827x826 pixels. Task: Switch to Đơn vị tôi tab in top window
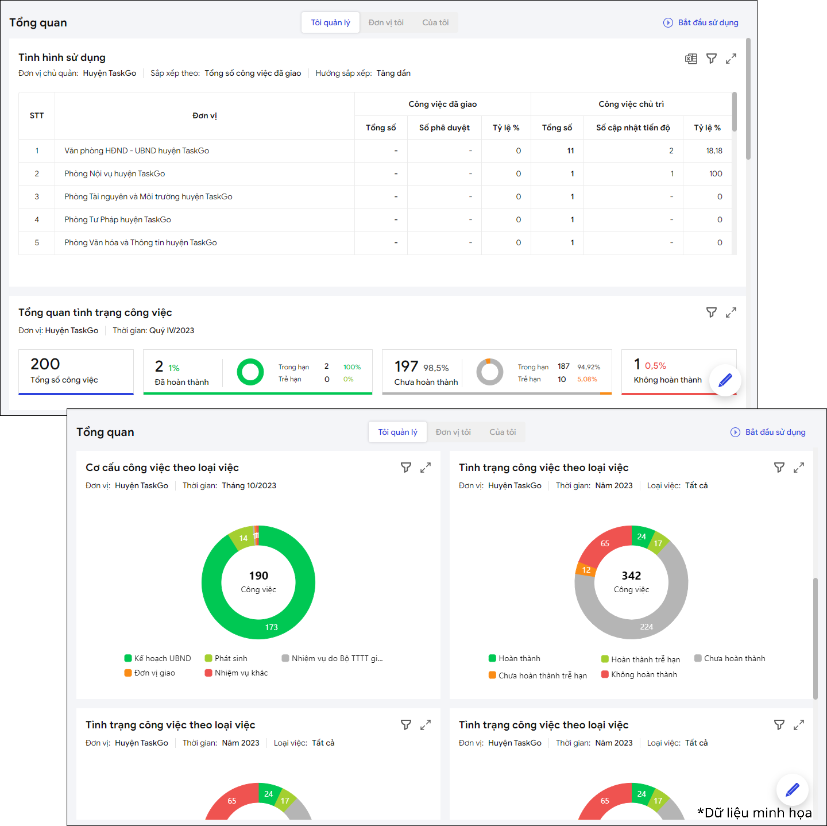click(386, 22)
